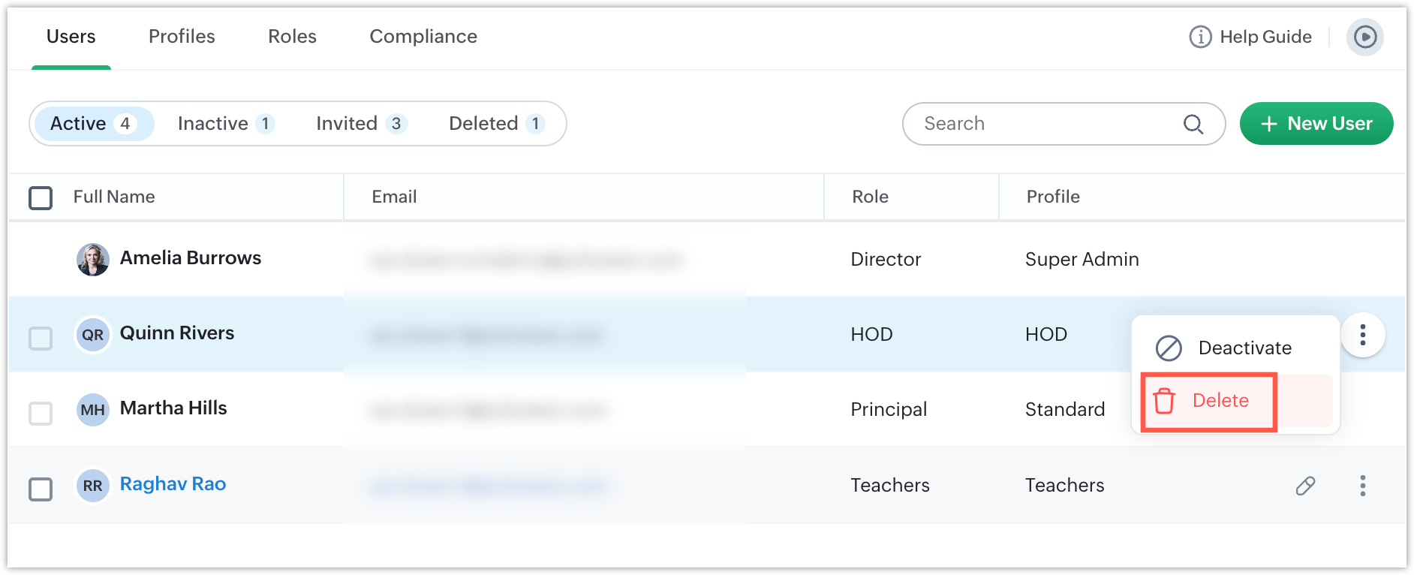The image size is (1414, 575).
Task: Click the New User button
Action: pos(1316,124)
